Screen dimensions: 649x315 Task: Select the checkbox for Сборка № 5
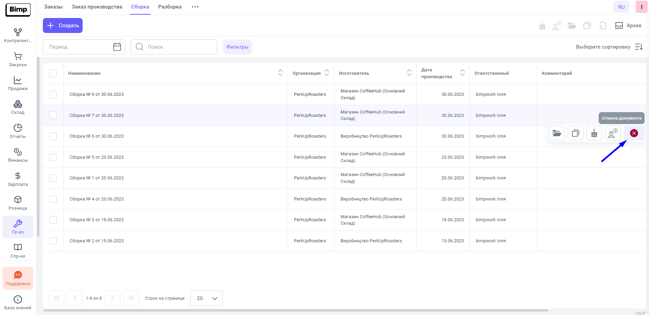pos(53,157)
